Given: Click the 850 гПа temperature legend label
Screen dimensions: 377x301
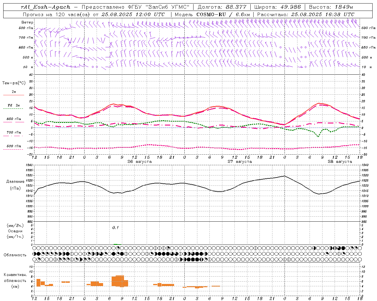Looking at the screenshot, I should coord(14,119).
